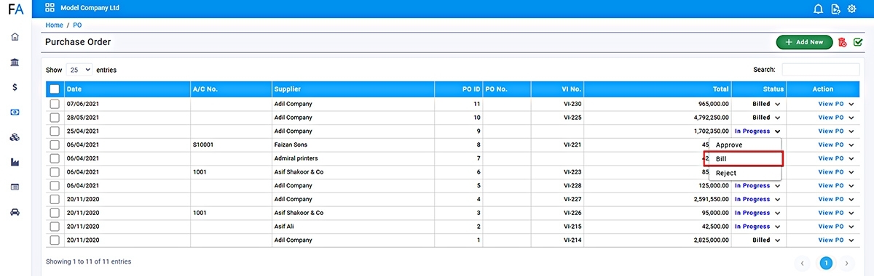
Task: Open the apps grid icon by company name
Action: tap(50, 8)
